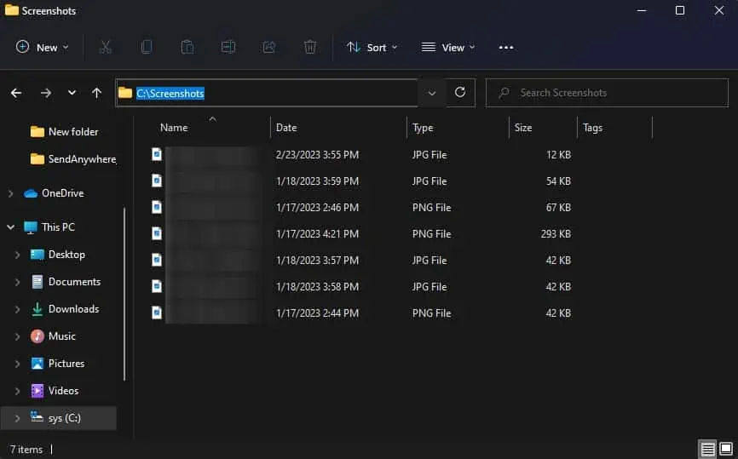
Task: Expand the Desktop tree node
Action: click(17, 255)
